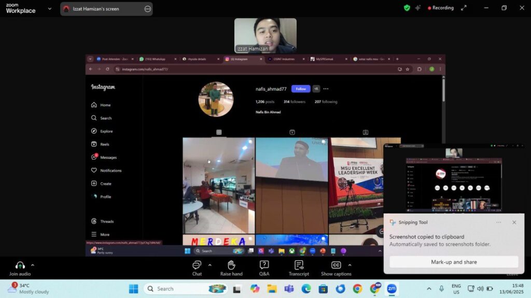Open the cafeteria photo post
Viewport: 531px width, 298px height.
click(x=218, y=185)
